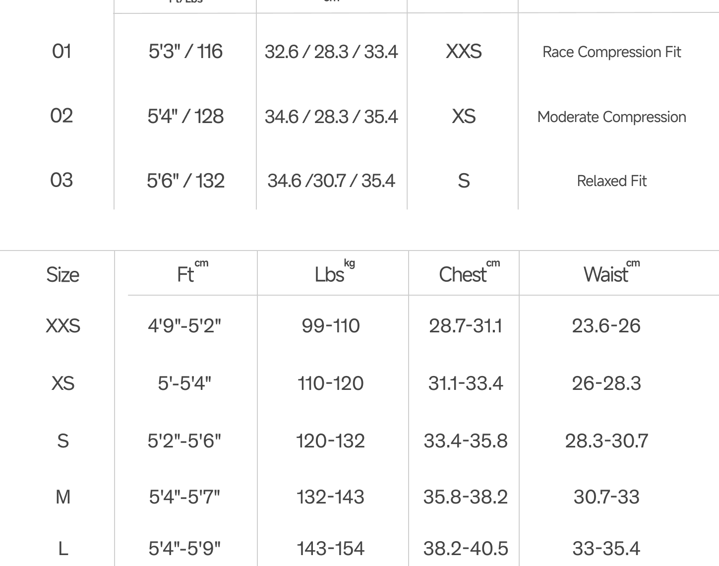Image resolution: width=719 pixels, height=566 pixels.
Task: Click the 5'4" / 128 model measurement
Action: (185, 117)
